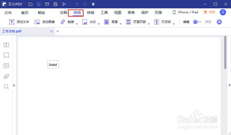Open quick access customize dropdown arrow
Screen dimensions: 231x135
click(93, 4)
